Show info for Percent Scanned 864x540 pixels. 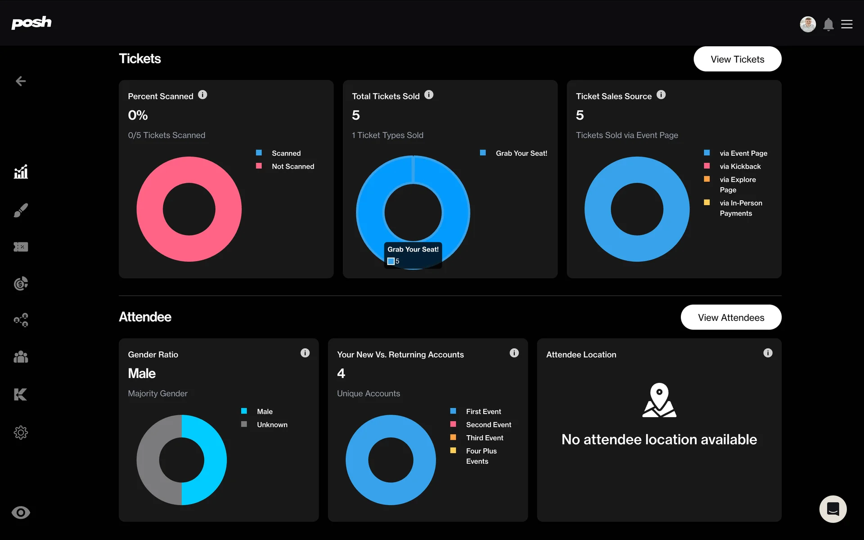203,95
